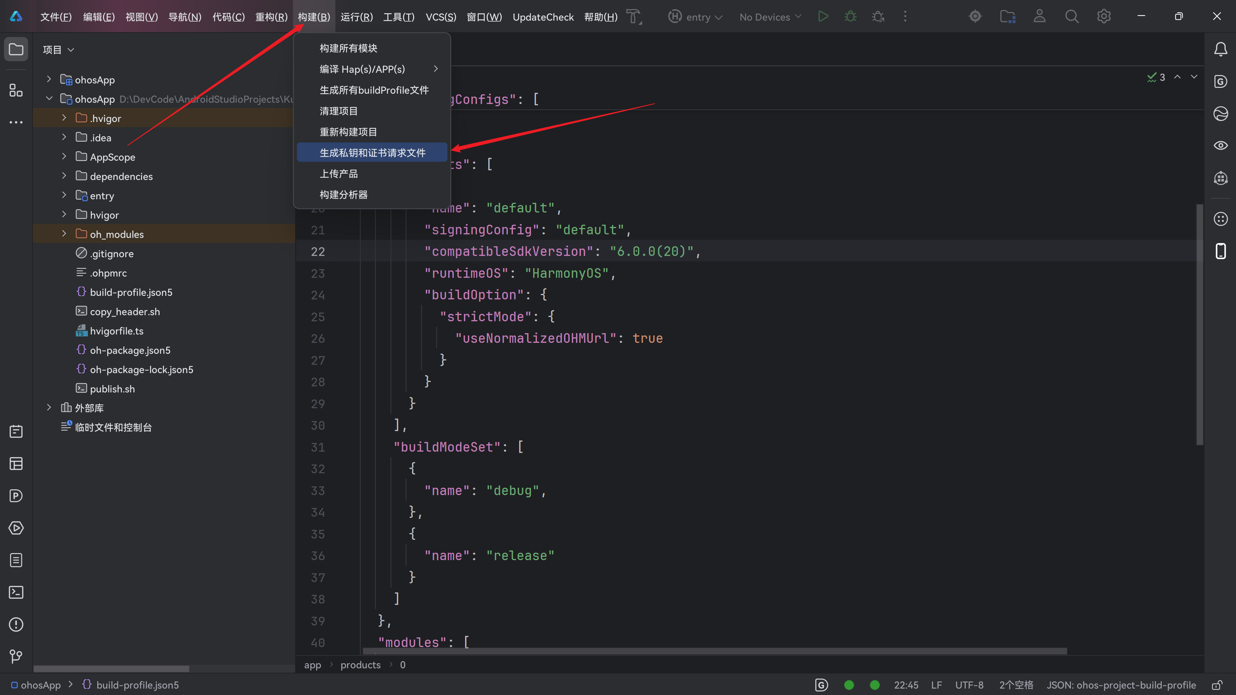This screenshot has height=695, width=1236.
Task: Click the editor horizontal scrollbar
Action: click(x=715, y=651)
